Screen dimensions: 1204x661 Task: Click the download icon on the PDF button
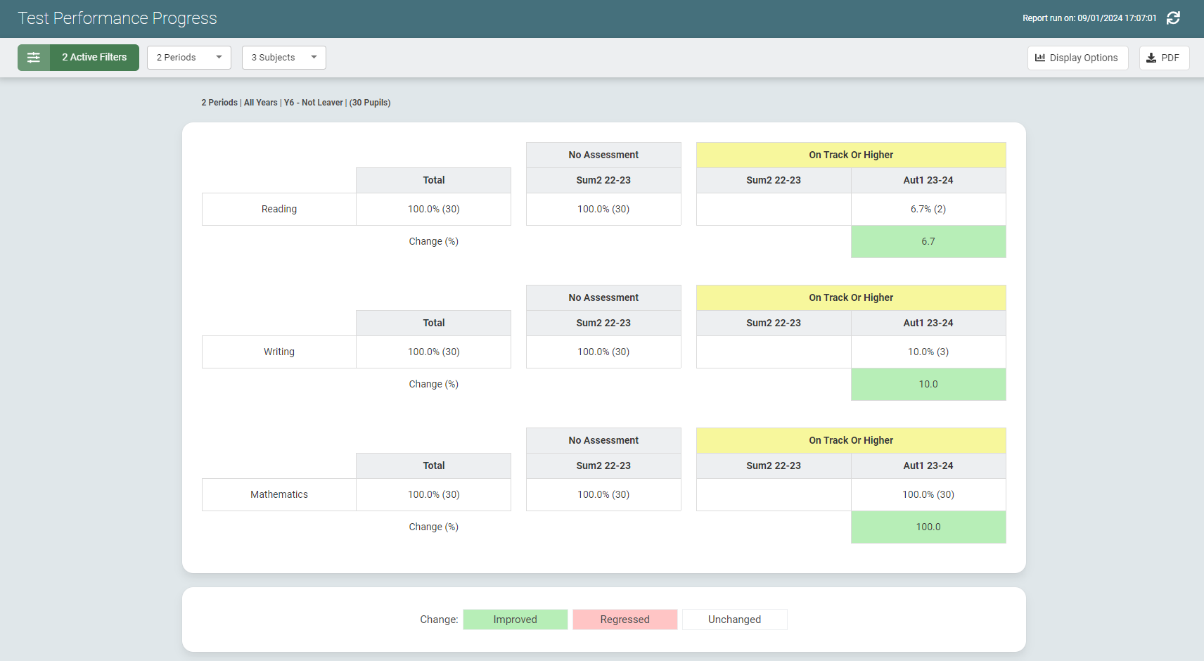1151,57
